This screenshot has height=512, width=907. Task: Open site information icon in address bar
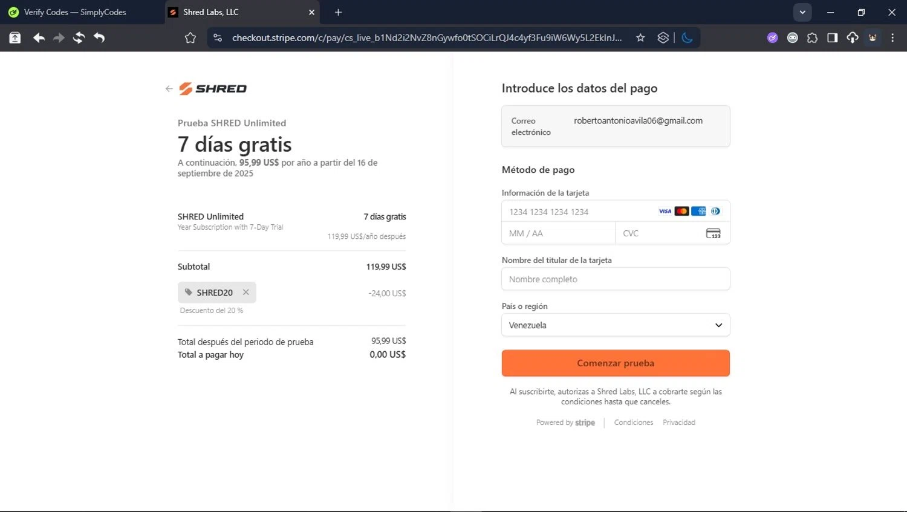coord(218,37)
